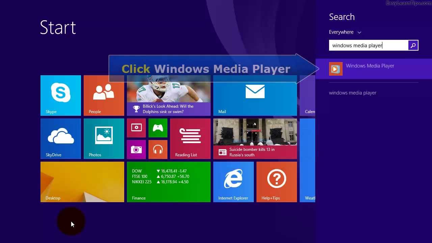
Task: Open the Finance stock tile
Action: [169, 182]
